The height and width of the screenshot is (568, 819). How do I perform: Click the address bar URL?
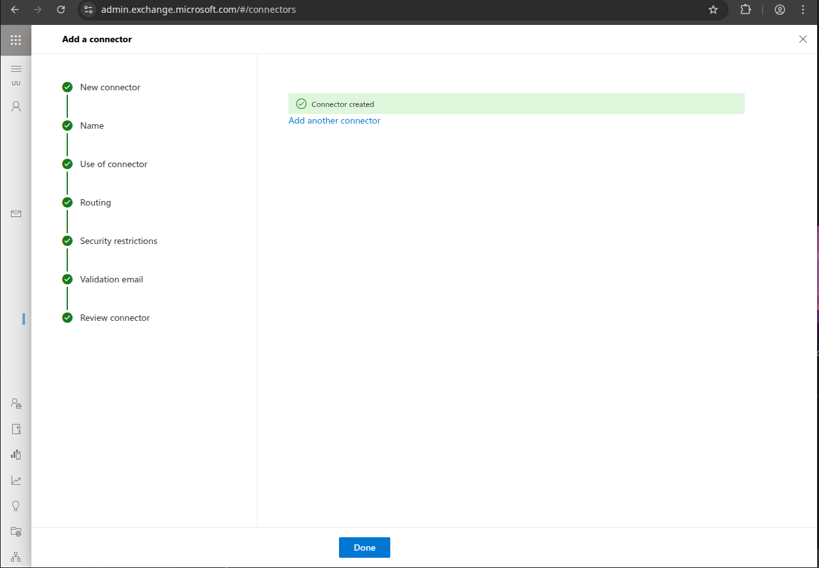pos(199,10)
